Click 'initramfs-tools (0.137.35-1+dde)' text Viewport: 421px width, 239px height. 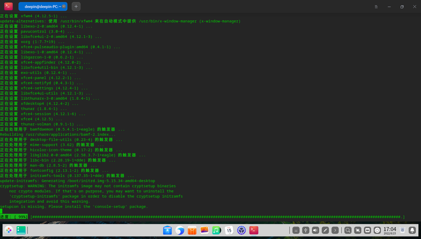coord(67,176)
